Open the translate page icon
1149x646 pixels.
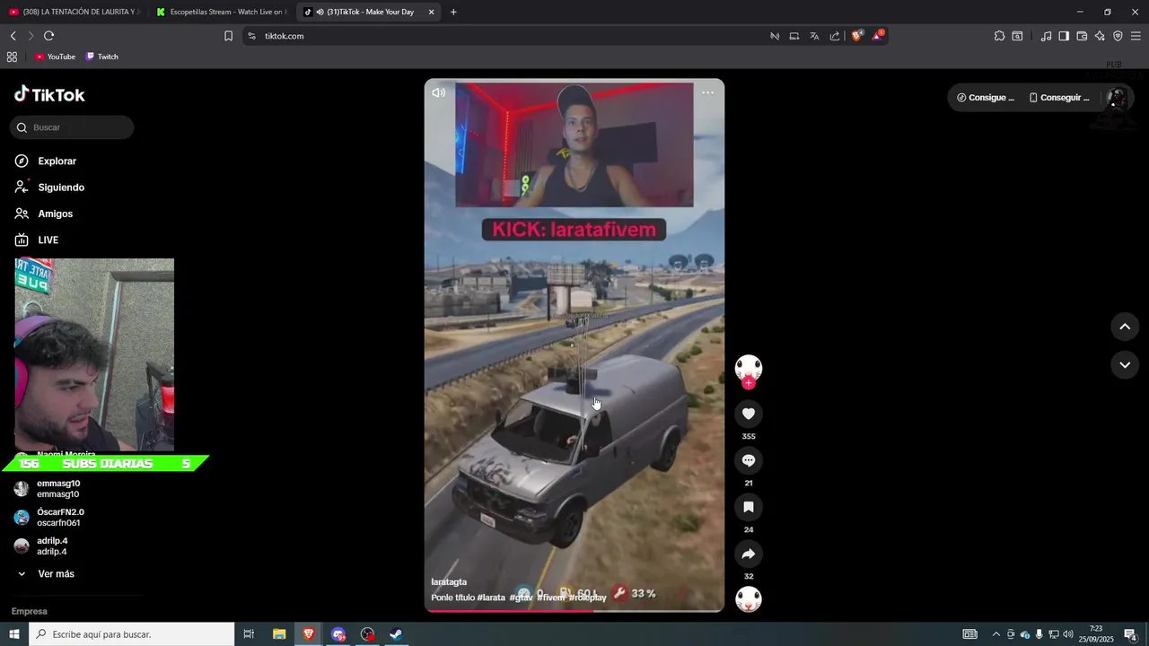click(x=814, y=36)
